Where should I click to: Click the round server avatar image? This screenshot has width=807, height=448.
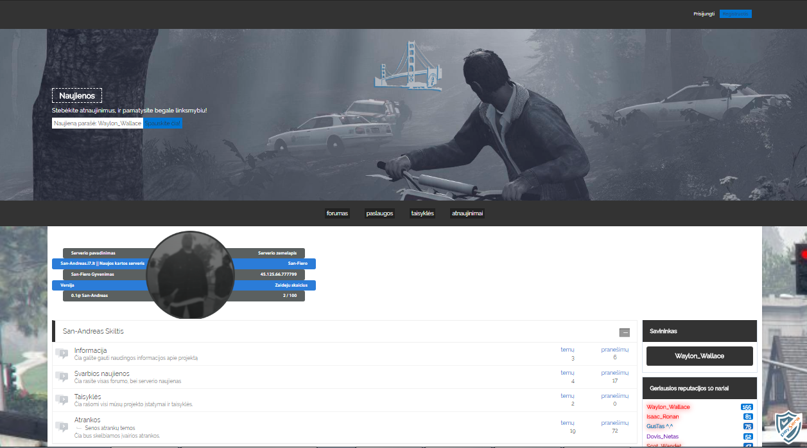(190, 275)
